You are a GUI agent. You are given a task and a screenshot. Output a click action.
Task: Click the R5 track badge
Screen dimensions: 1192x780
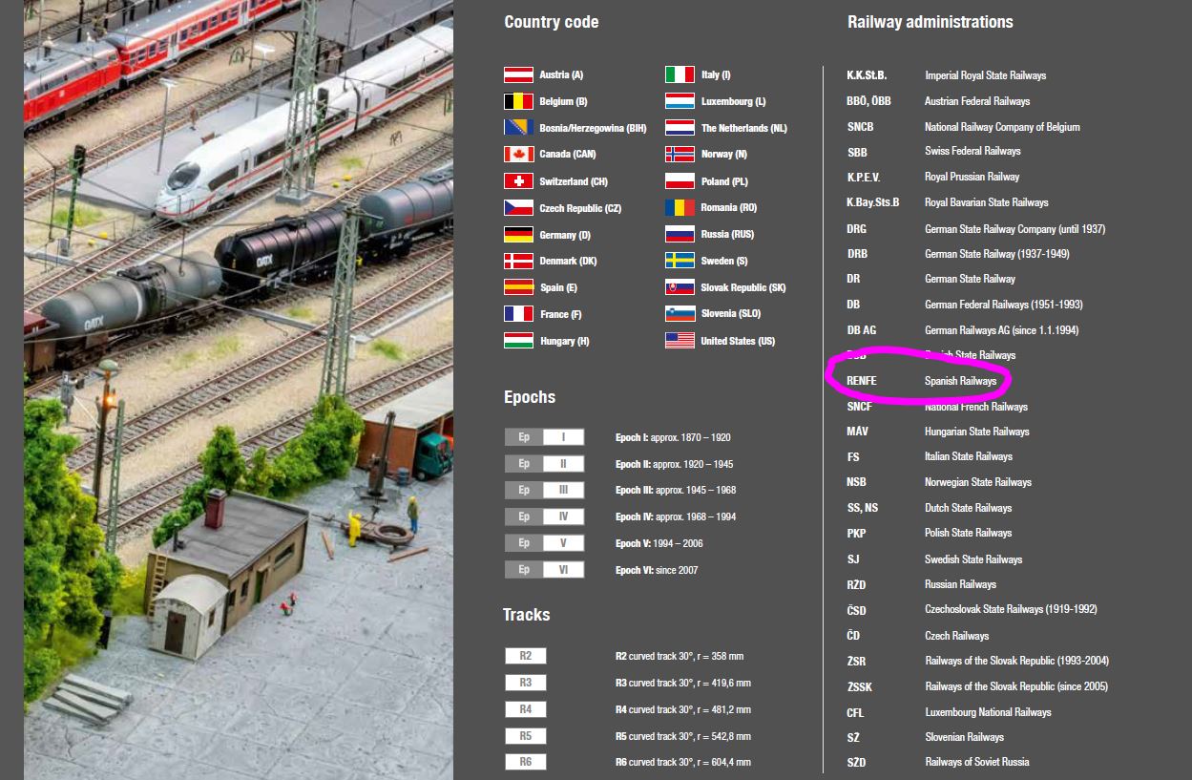526,736
